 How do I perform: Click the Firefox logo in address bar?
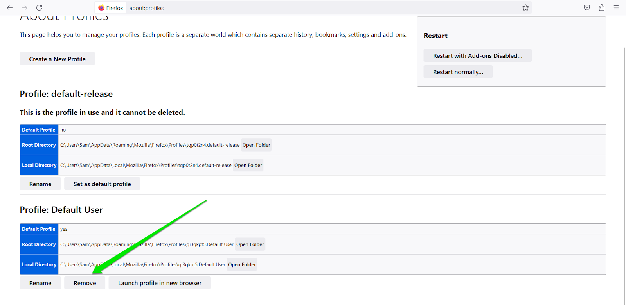tap(101, 8)
